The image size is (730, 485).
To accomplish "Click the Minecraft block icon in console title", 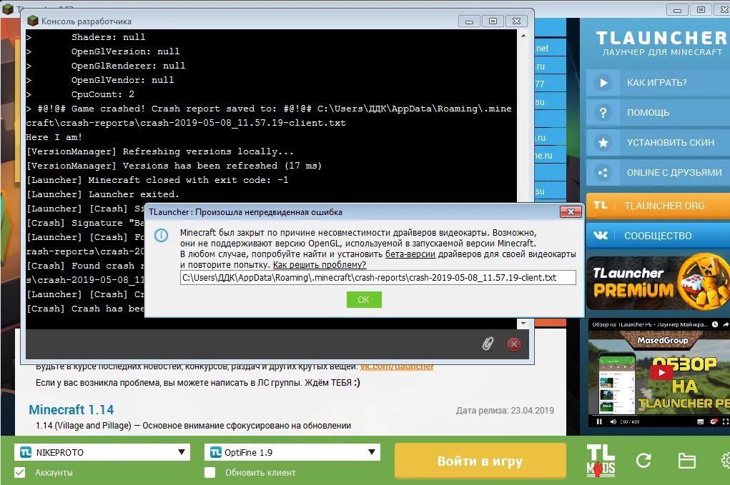I will coord(32,21).
